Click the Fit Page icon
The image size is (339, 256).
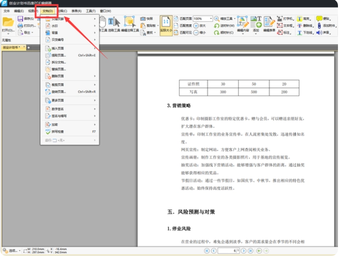176,19
